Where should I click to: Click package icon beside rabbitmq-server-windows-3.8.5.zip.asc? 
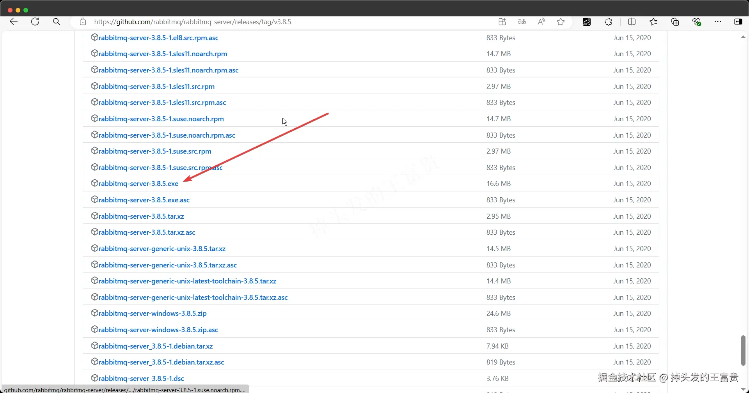94,329
